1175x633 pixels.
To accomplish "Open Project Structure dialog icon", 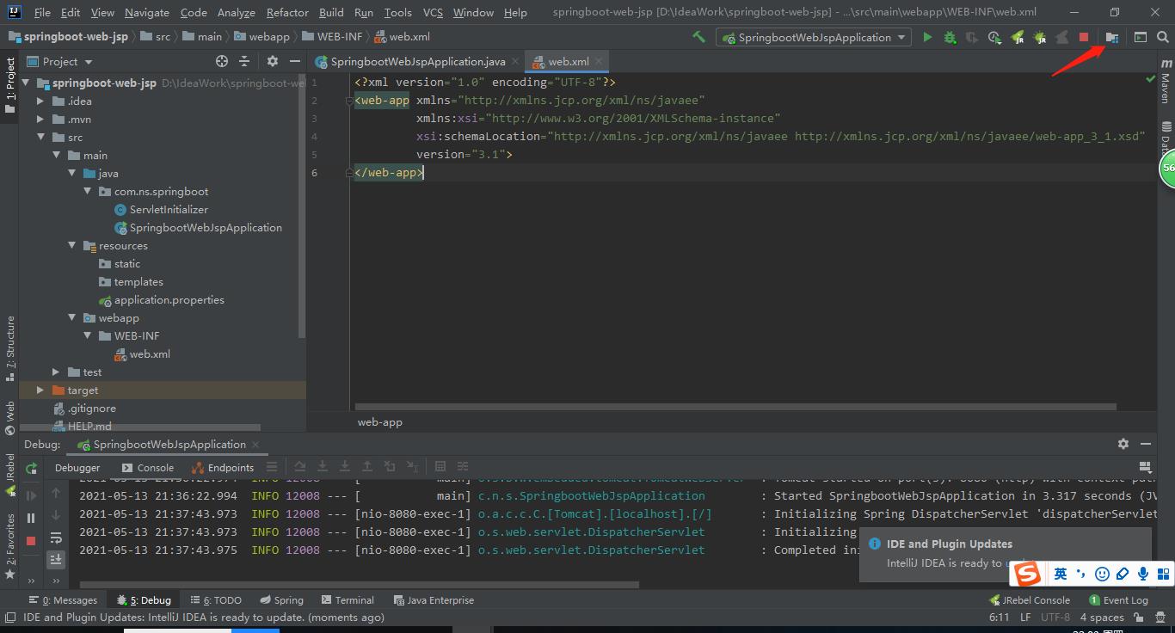I will pyautogui.click(x=1112, y=37).
